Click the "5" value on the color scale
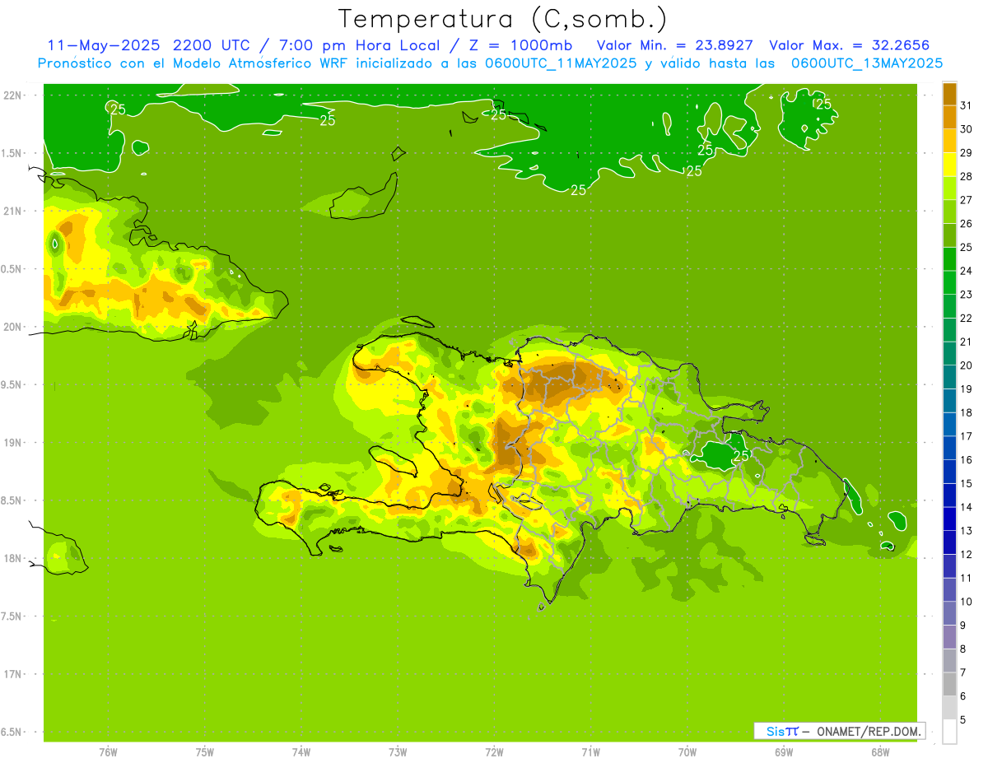988x763 pixels. pyautogui.click(x=963, y=720)
